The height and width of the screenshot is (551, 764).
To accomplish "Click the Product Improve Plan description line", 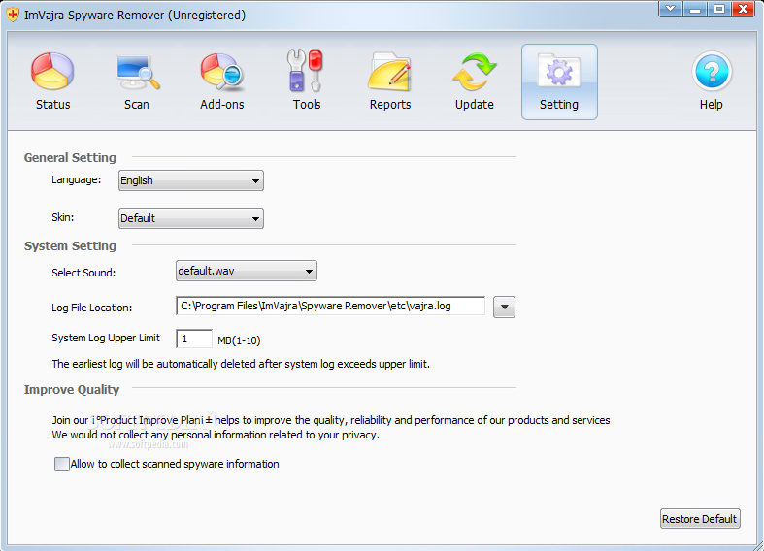I will point(331,420).
